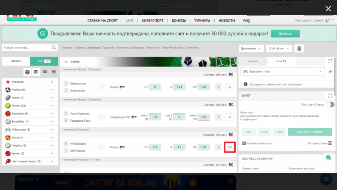Pin the Live TV event
337x190 pixels.
[330, 72]
